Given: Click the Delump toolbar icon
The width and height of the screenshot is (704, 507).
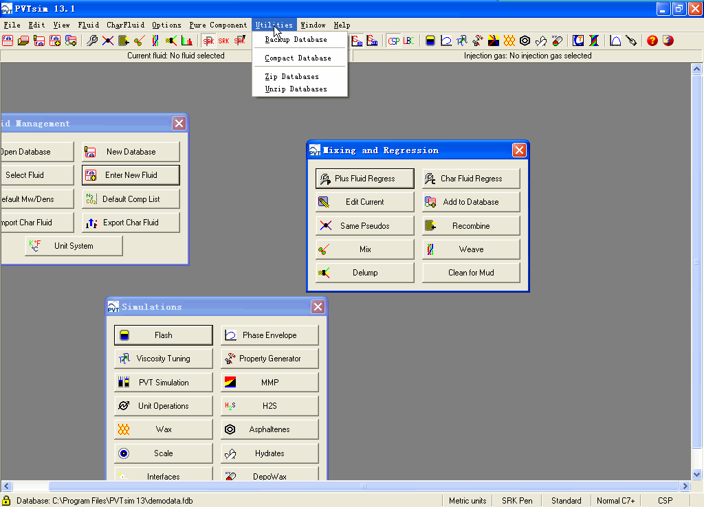Looking at the screenshot, I should click(171, 41).
